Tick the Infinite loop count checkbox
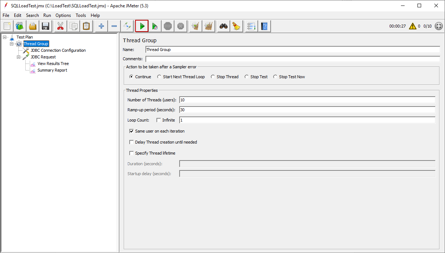 click(x=159, y=120)
